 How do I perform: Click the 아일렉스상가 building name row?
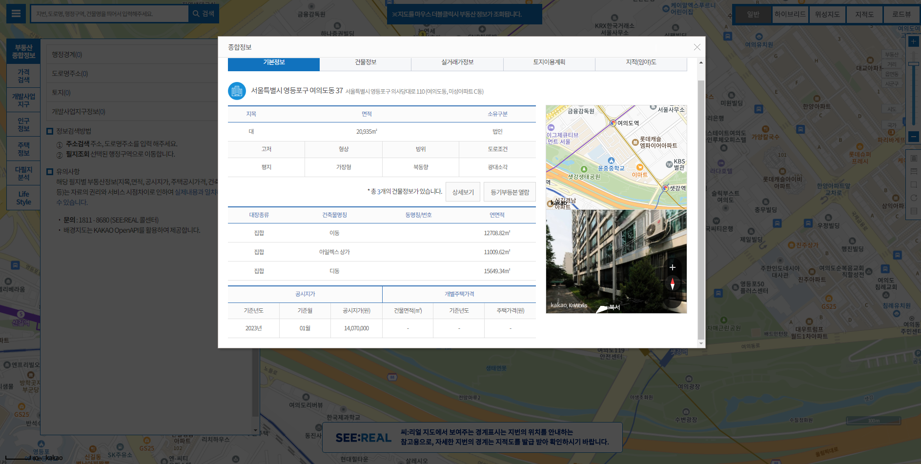pos(382,252)
